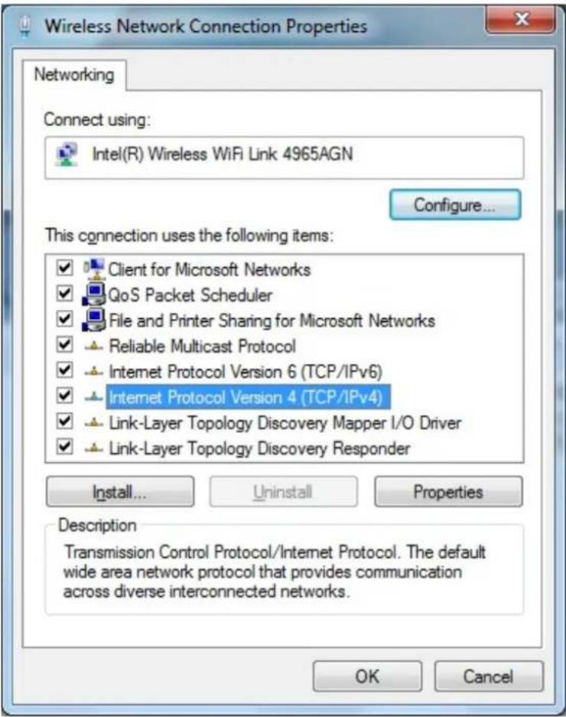Screen dimensions: 566x717
Task: Click the QoS Packet Scheduler icon
Action: (94, 295)
